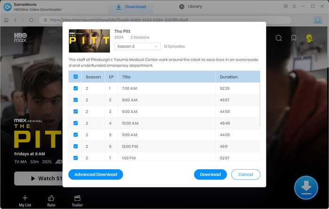Click the Title column header
The image size is (329, 209).
pyautogui.click(x=126, y=77)
